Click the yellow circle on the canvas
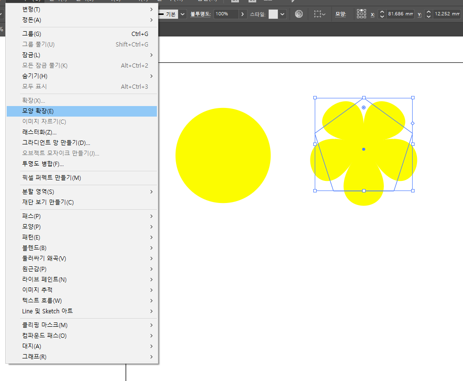The image size is (463, 381). (223, 155)
